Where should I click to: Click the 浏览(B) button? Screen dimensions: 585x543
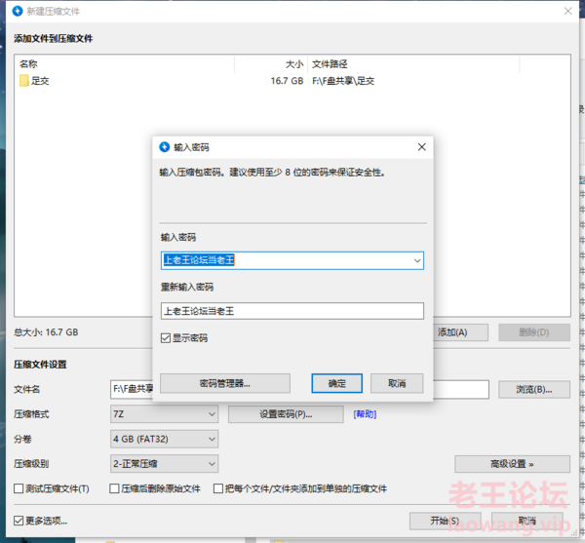pos(534,390)
